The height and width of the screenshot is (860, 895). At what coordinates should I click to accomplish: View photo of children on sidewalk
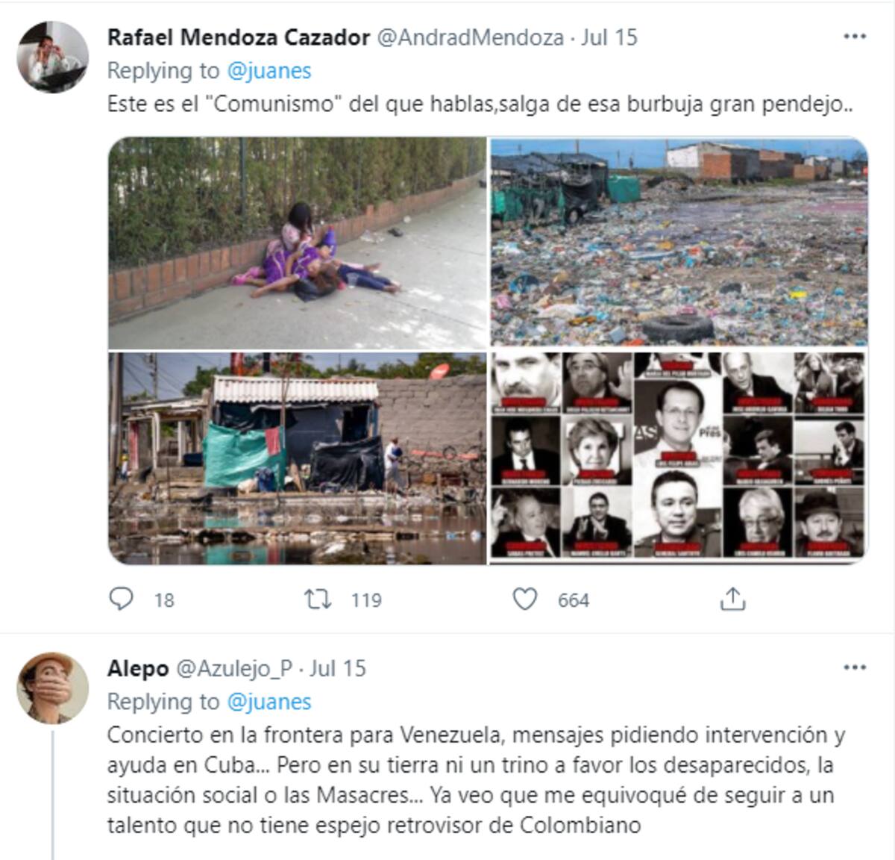pos(298,243)
